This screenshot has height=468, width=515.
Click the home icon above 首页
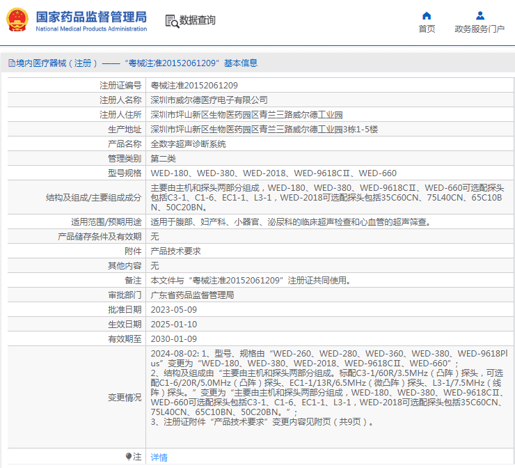pyautogui.click(x=427, y=15)
